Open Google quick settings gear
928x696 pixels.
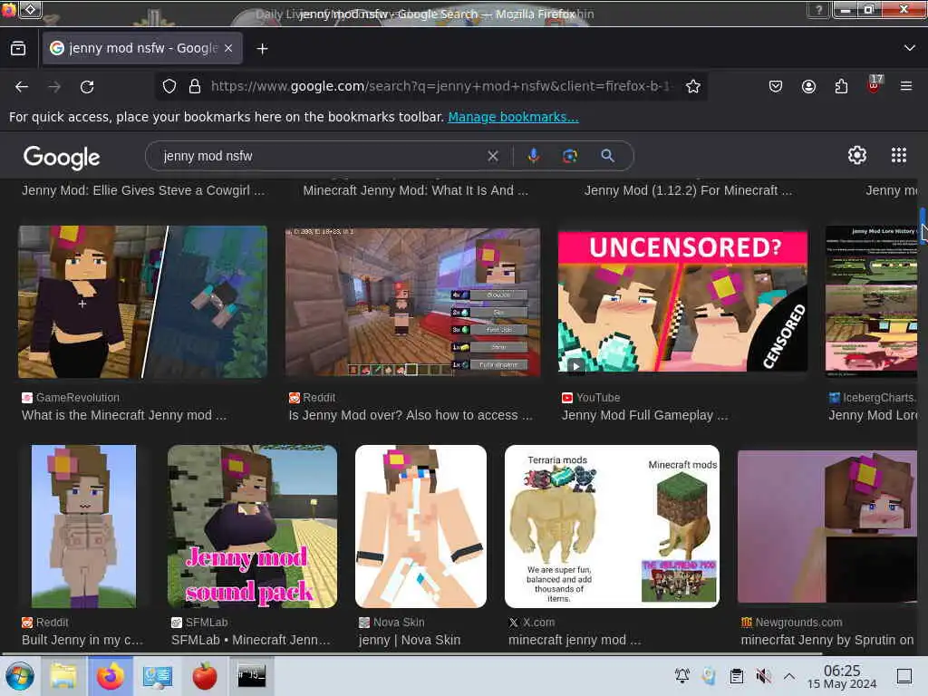coord(856,155)
